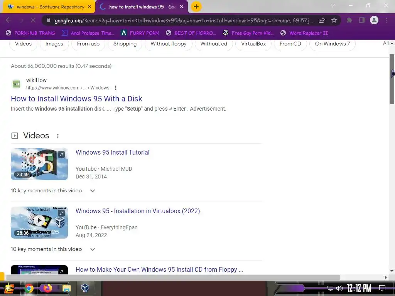The image size is (395, 296).
Task: Choose the 'On Windows 7' filter chip
Action: (332, 44)
